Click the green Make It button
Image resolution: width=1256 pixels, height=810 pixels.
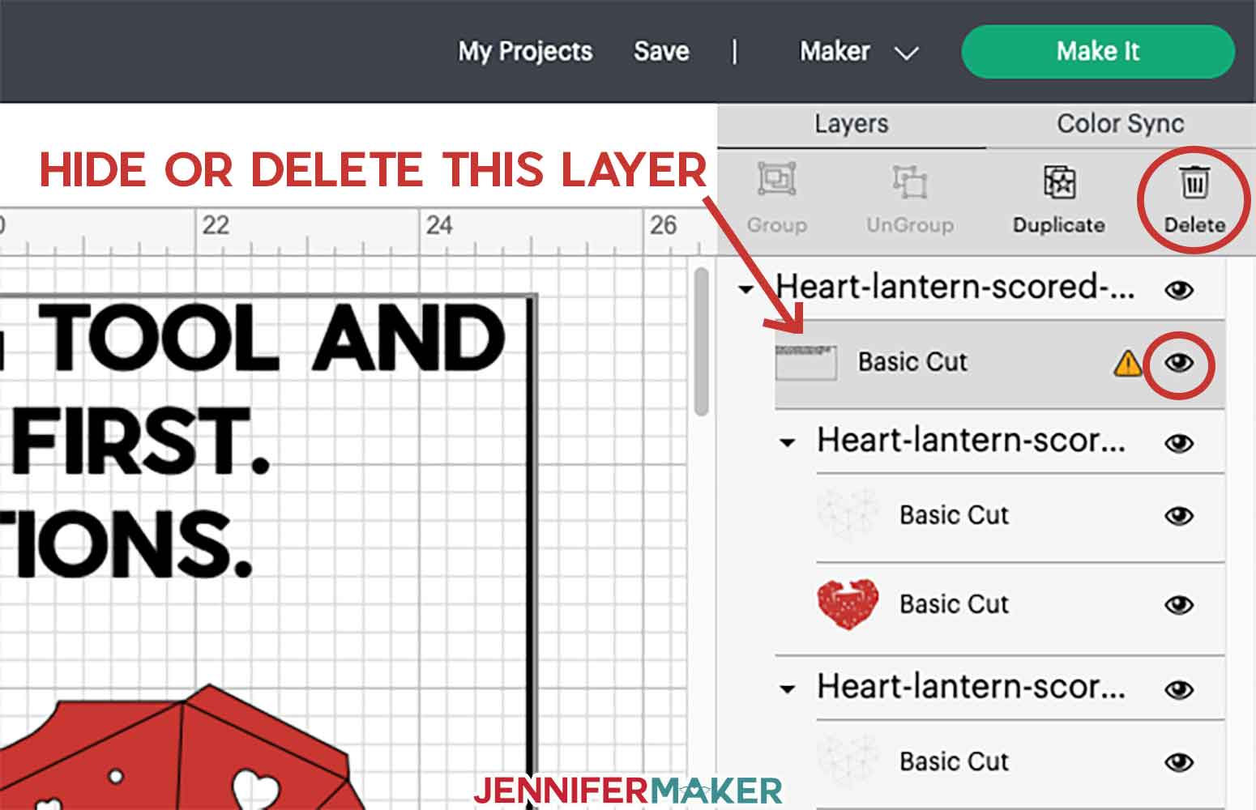pos(1098,52)
